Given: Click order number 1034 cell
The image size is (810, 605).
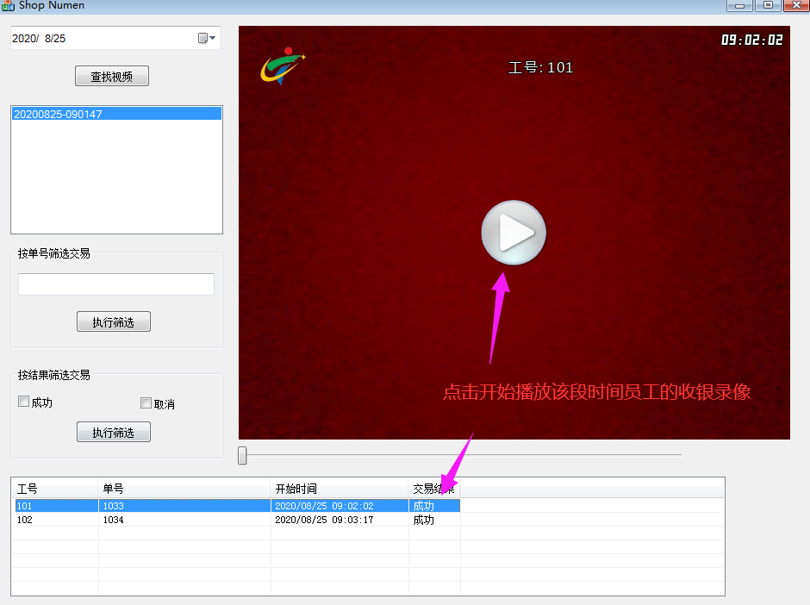Looking at the screenshot, I should pyautogui.click(x=184, y=520).
